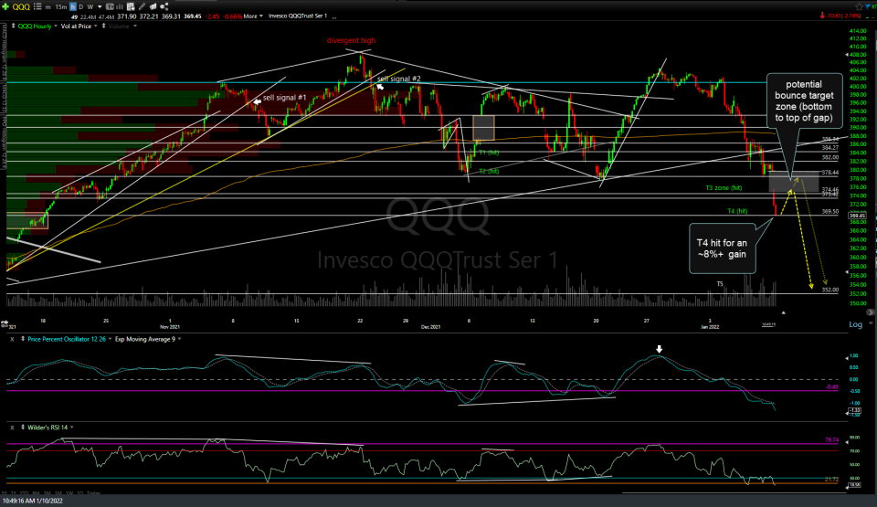The width and height of the screenshot is (877, 507).
Task: Open the Volume indicator dropdown
Action: tap(135, 26)
